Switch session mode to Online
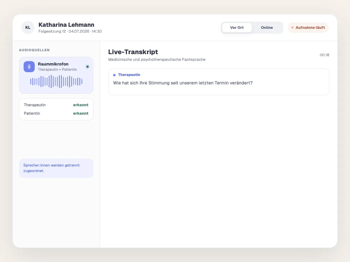 coord(267,28)
